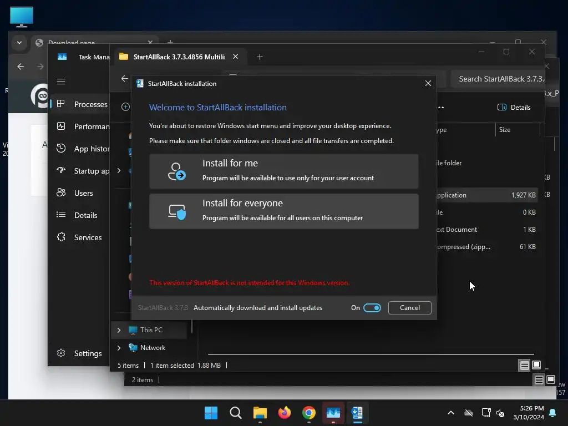Click the Services puzzle icon
568x426 pixels.
click(x=61, y=237)
